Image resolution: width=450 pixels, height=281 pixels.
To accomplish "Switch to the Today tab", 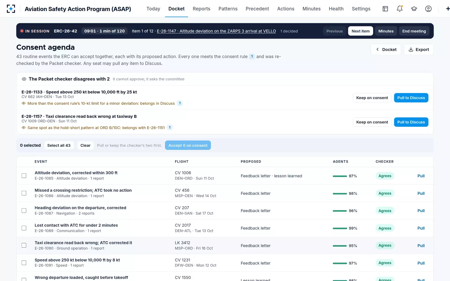I will click(x=153, y=9).
